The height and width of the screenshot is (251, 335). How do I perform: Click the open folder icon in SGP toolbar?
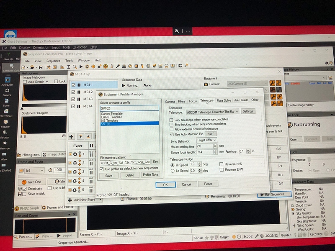click(32, 67)
